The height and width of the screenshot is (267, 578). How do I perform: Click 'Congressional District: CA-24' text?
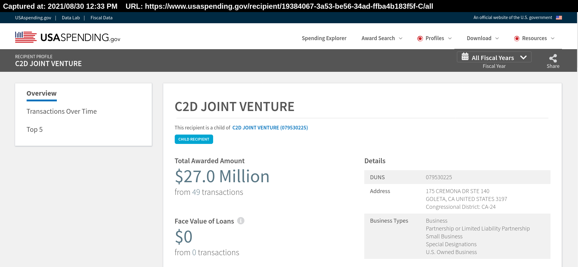[x=461, y=207]
